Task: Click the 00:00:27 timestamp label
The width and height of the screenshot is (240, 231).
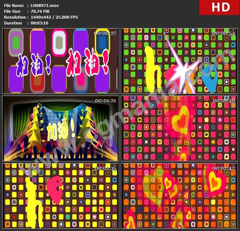Action: coord(105,33)
